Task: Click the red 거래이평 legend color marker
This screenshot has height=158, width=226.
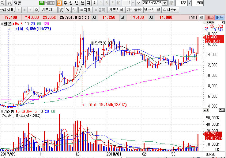Action: [x=17, y=111]
